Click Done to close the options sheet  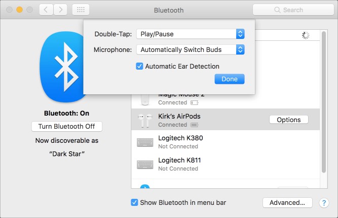tap(230, 79)
